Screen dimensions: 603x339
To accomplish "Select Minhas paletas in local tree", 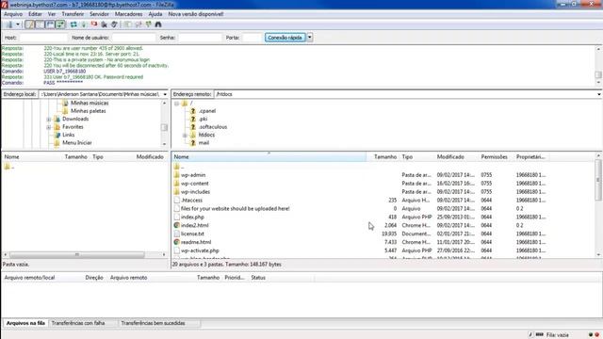I will [88, 111].
